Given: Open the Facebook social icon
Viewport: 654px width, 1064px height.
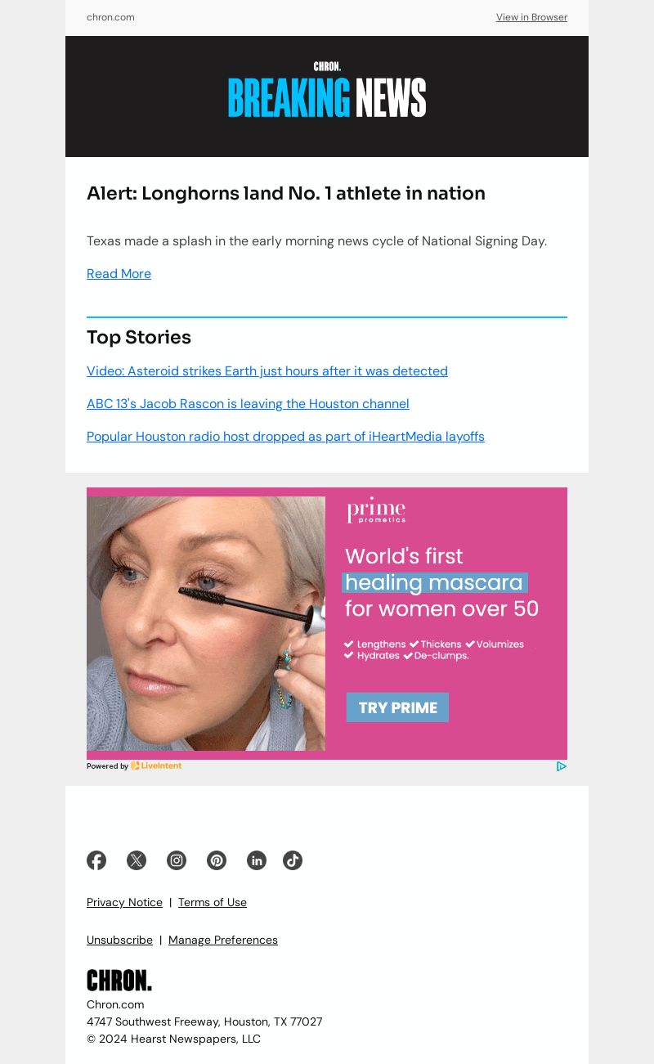Looking at the screenshot, I should point(96,860).
